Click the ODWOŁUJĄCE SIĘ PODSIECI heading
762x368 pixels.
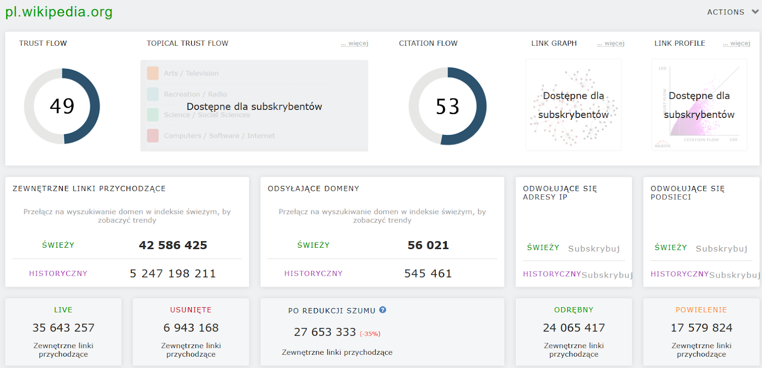pos(688,193)
